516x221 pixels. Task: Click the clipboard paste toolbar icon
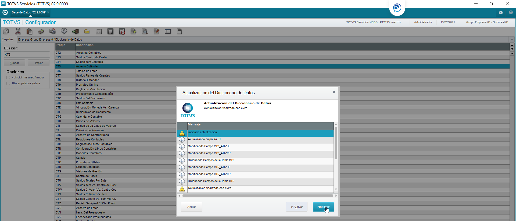coord(29,31)
